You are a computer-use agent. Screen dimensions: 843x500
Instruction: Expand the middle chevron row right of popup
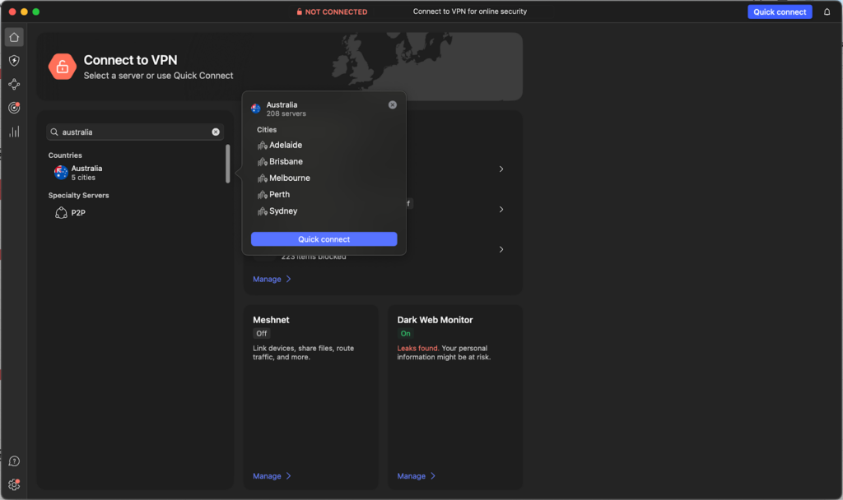501,210
